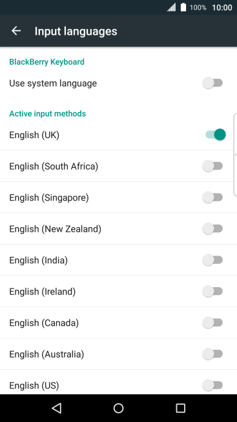Image resolution: width=237 pixels, height=422 pixels.
Task: Enable English (New Zealand) switch
Action: [x=212, y=229]
